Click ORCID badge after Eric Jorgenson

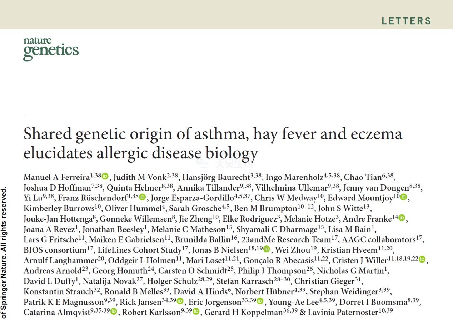(x=260, y=301)
